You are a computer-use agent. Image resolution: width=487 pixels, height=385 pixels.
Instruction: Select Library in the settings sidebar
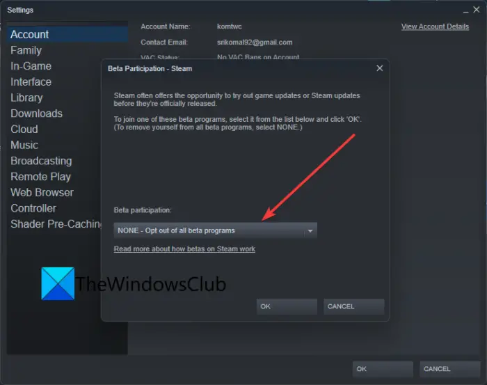click(x=26, y=98)
